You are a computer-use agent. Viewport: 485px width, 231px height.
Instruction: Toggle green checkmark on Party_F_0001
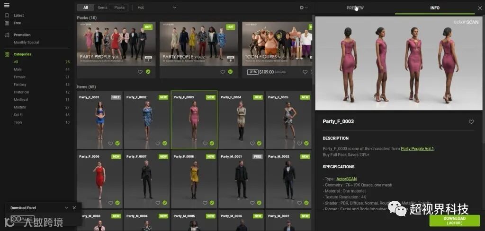coord(117,144)
